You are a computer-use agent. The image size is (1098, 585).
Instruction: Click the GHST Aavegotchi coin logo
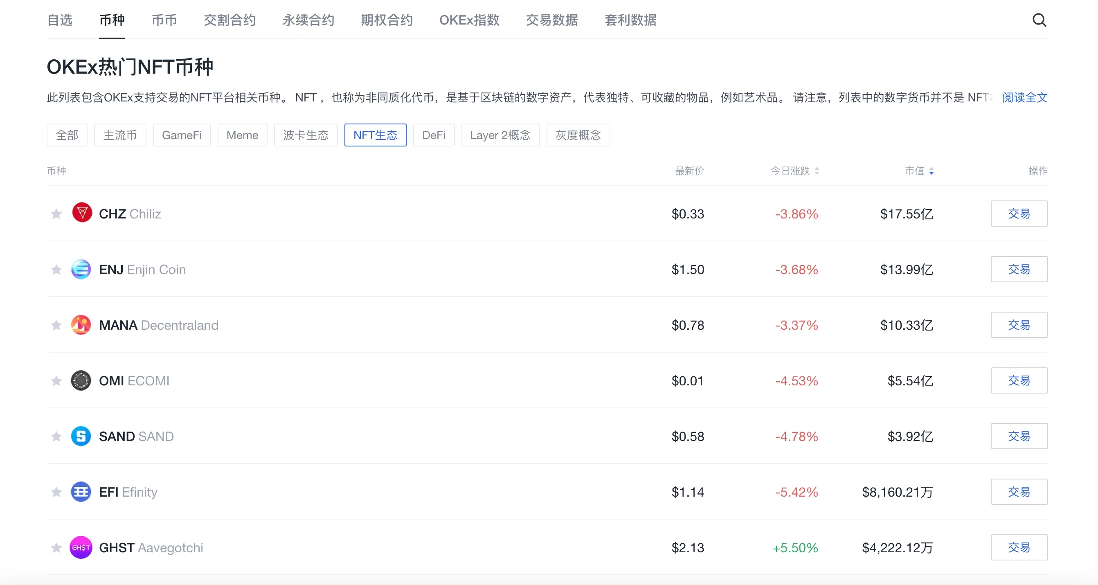(81, 547)
